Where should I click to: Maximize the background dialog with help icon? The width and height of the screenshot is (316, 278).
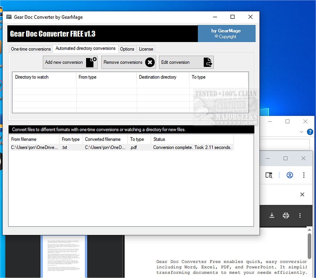287,121
